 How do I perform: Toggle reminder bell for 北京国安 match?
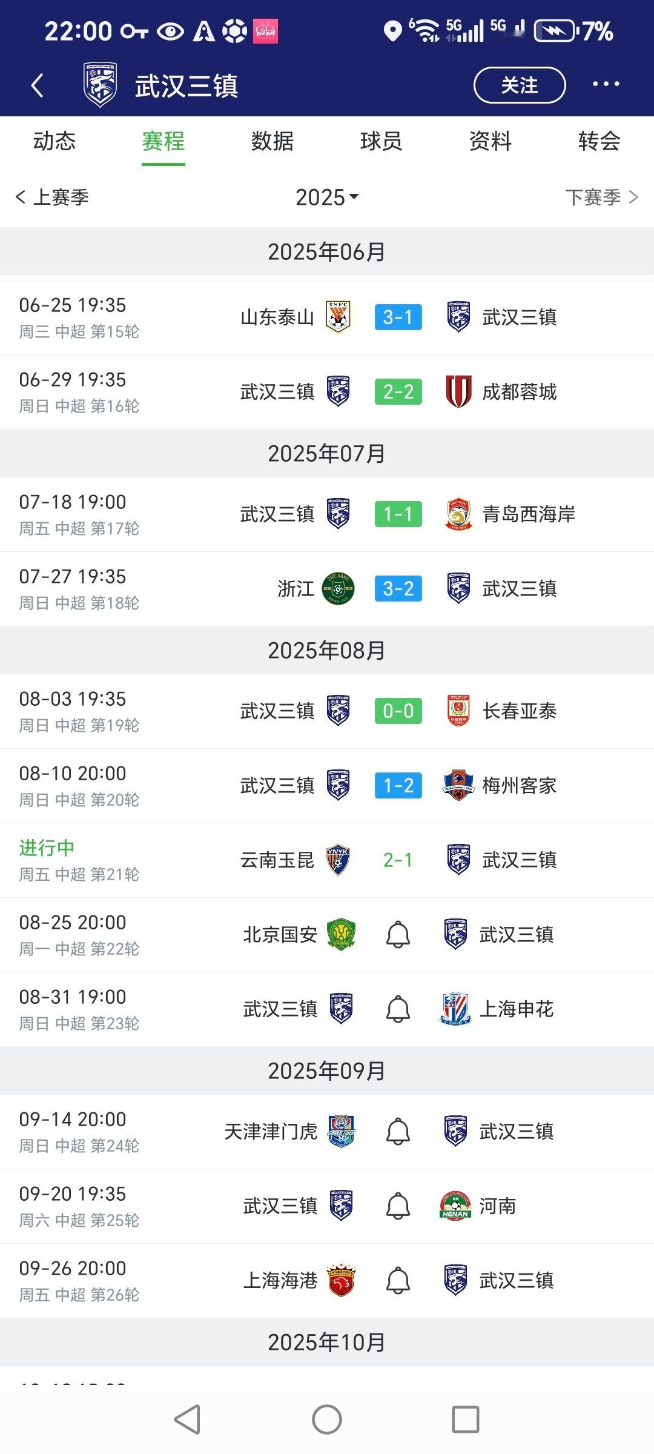[398, 934]
